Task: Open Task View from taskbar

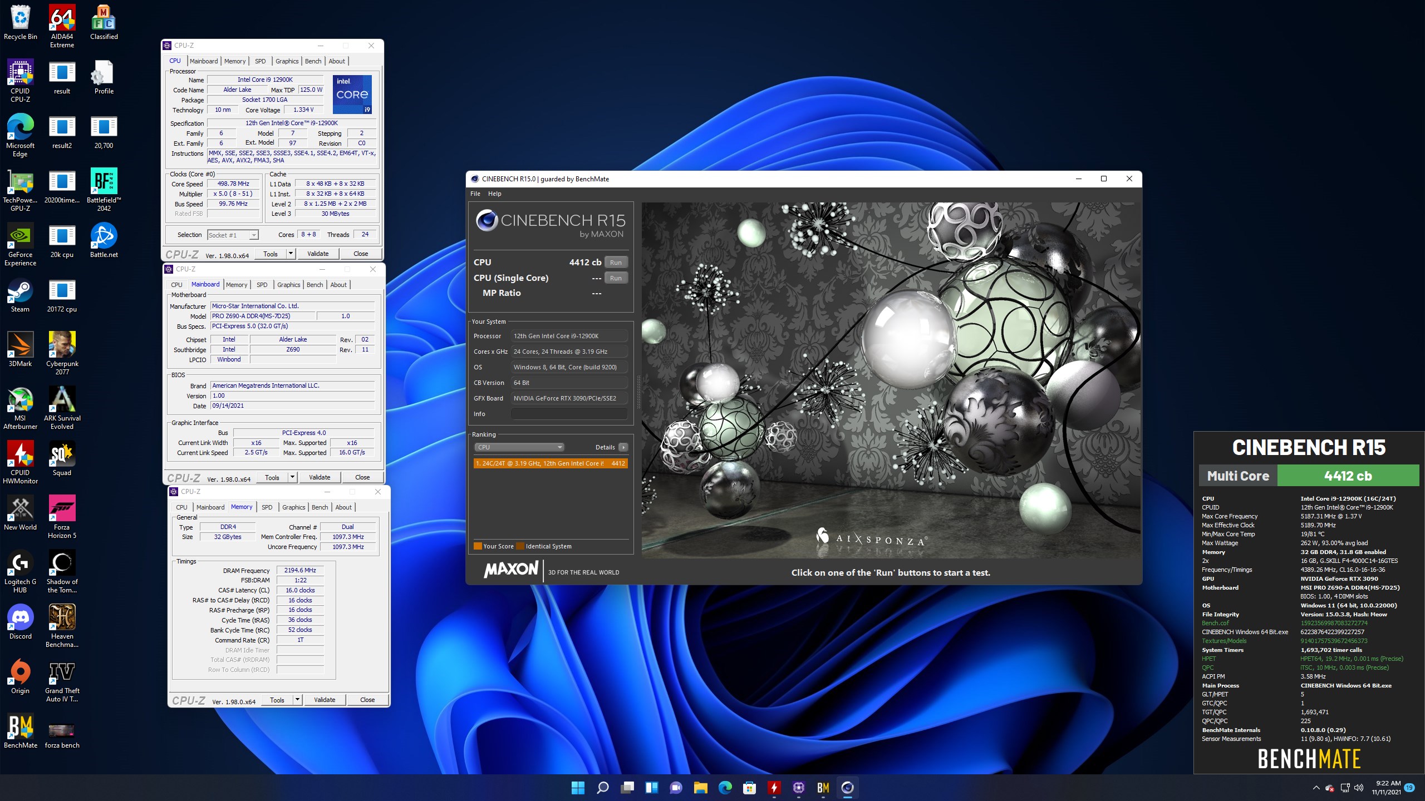Action: click(x=627, y=788)
